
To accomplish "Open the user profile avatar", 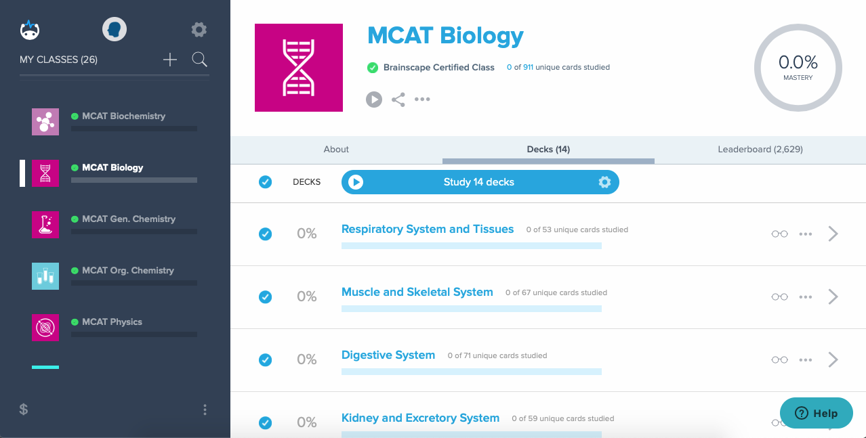I will click(x=115, y=29).
